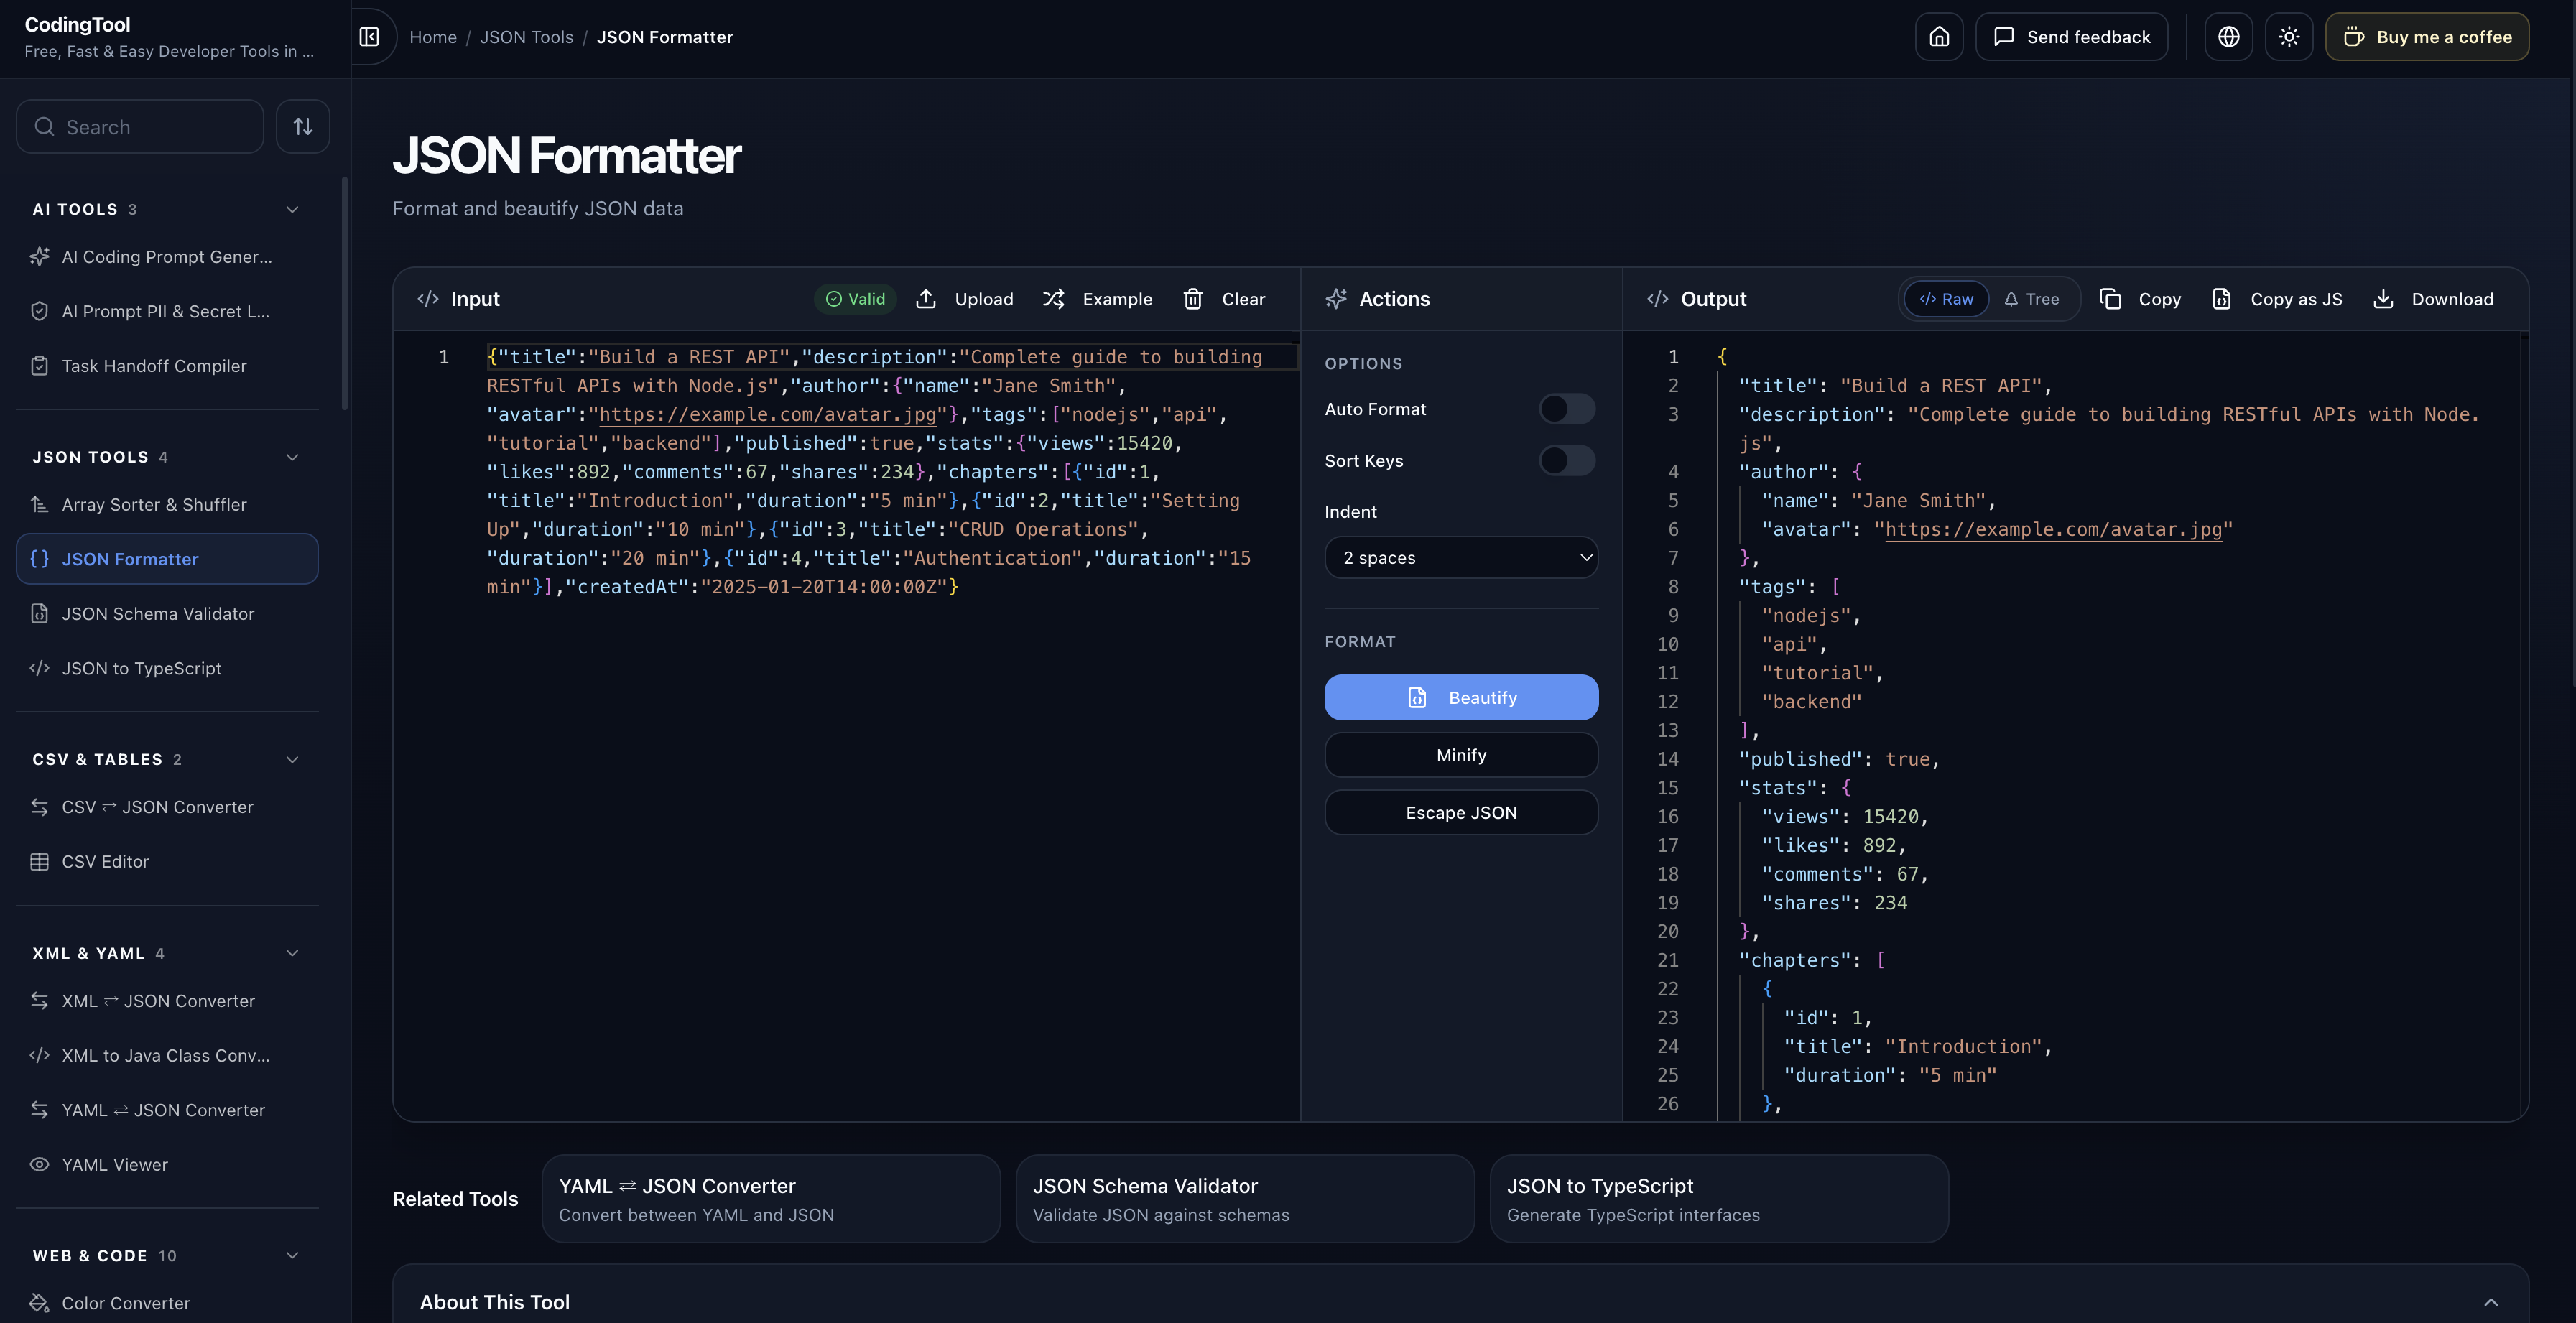Select JSON Formatter in sidebar
This screenshot has height=1323, width=2576.
click(x=167, y=559)
